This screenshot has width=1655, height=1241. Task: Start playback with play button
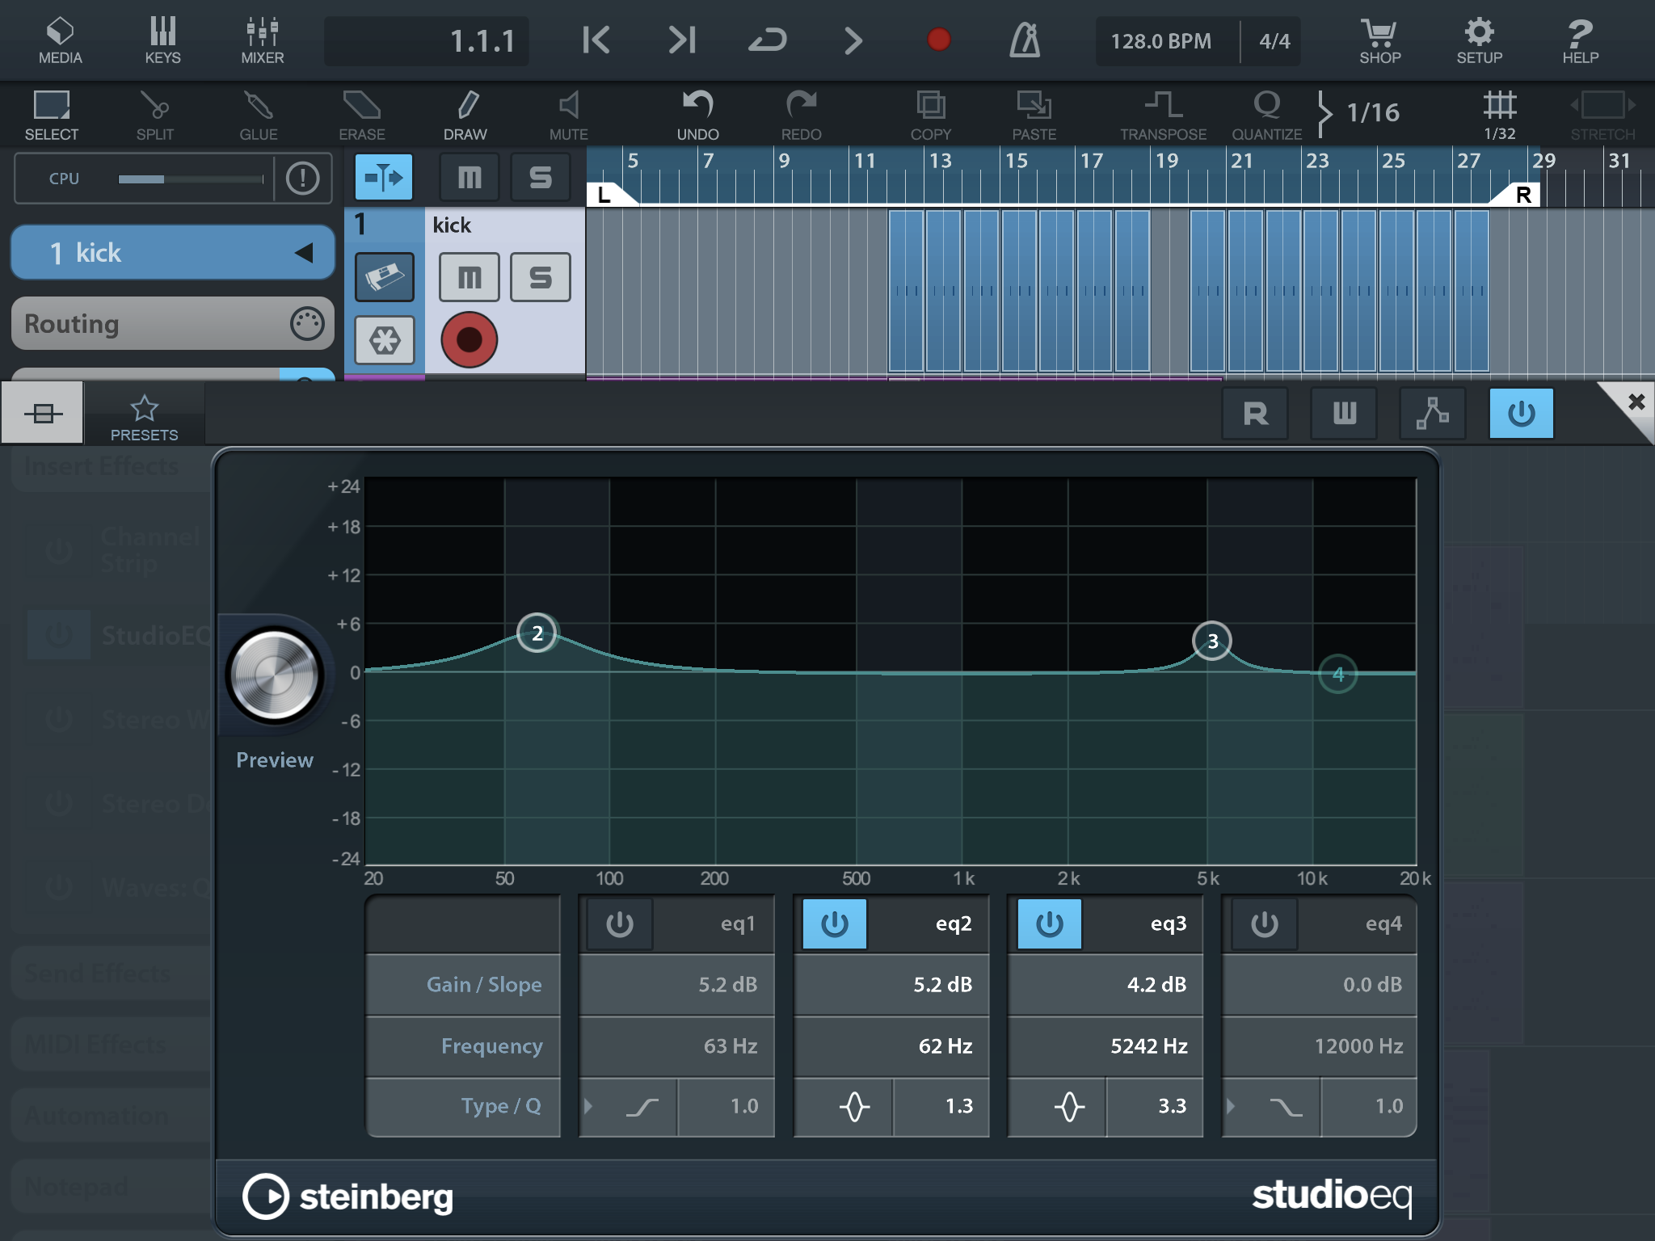tap(853, 40)
